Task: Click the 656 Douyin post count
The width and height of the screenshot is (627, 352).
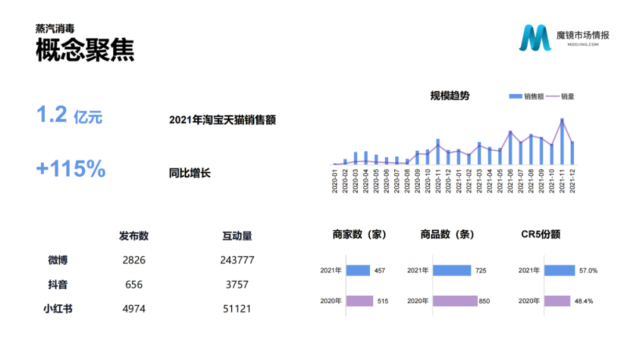Action: click(134, 285)
